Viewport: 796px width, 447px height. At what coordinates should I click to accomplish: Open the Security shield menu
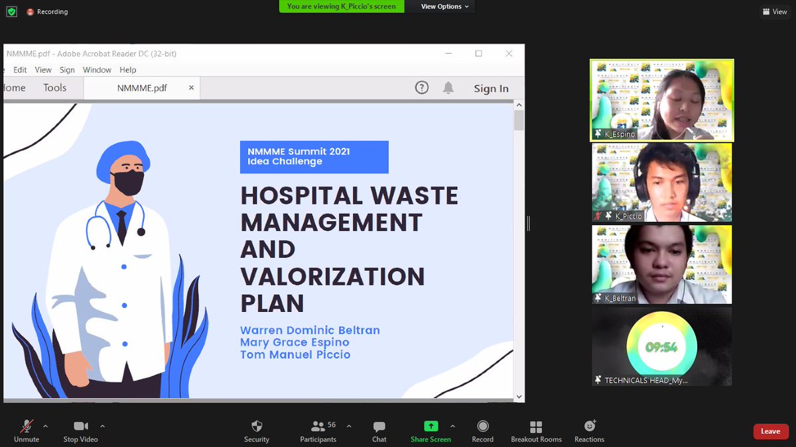[x=257, y=431]
